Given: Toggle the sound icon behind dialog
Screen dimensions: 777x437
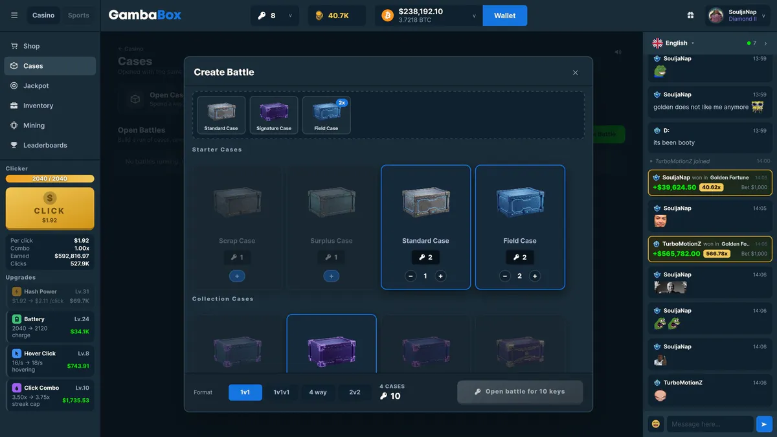Looking at the screenshot, I should [618, 52].
